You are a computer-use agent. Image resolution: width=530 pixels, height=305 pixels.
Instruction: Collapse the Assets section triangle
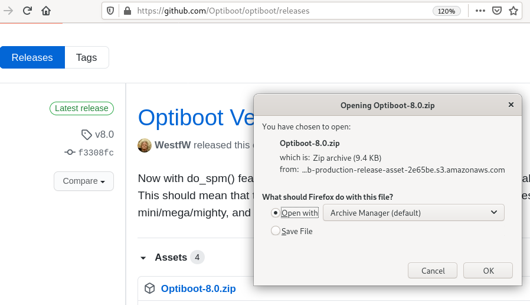[143, 258]
